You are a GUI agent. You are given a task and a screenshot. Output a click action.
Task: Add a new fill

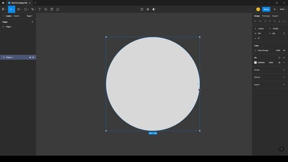coord(284,58)
